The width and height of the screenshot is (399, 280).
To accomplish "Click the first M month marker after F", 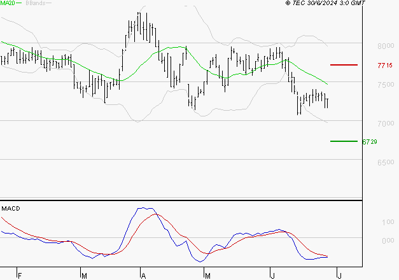I will tap(84, 276).
